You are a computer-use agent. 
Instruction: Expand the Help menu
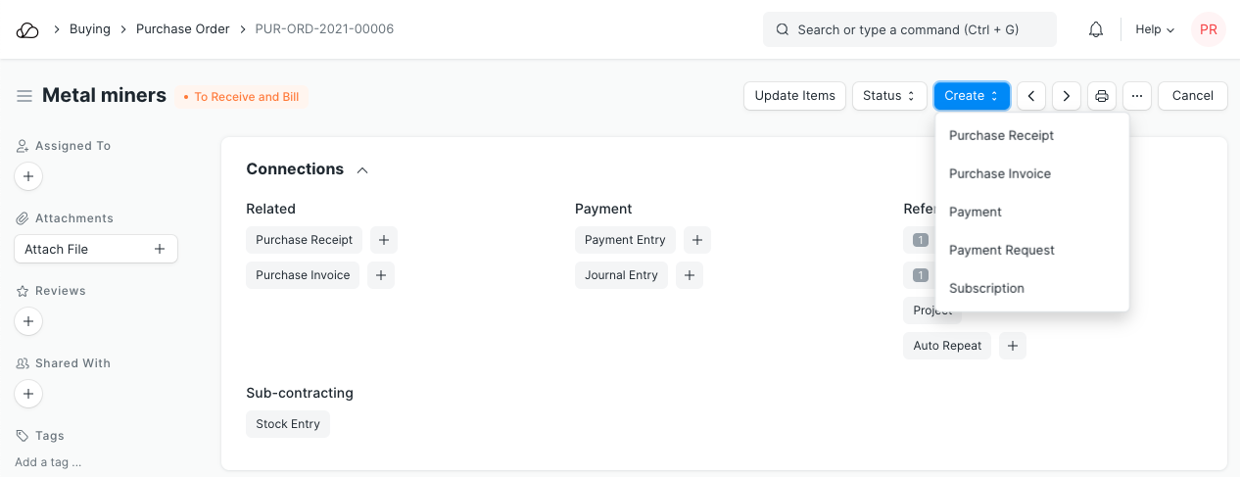pos(1155,29)
